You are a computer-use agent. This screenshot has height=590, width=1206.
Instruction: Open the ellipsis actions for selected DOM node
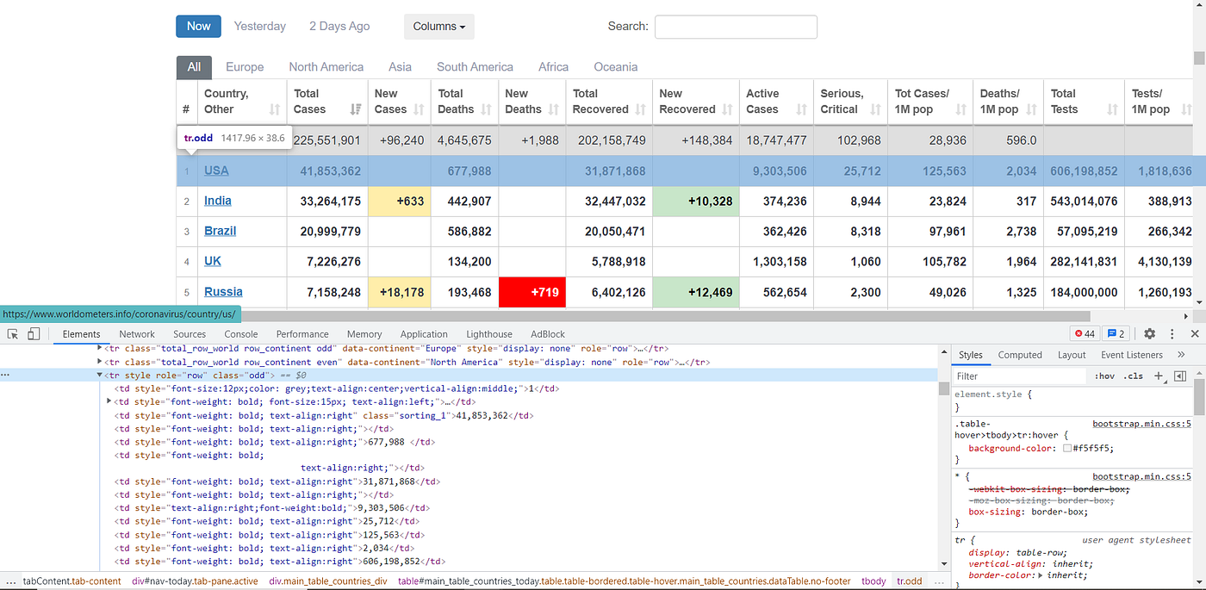(5, 376)
